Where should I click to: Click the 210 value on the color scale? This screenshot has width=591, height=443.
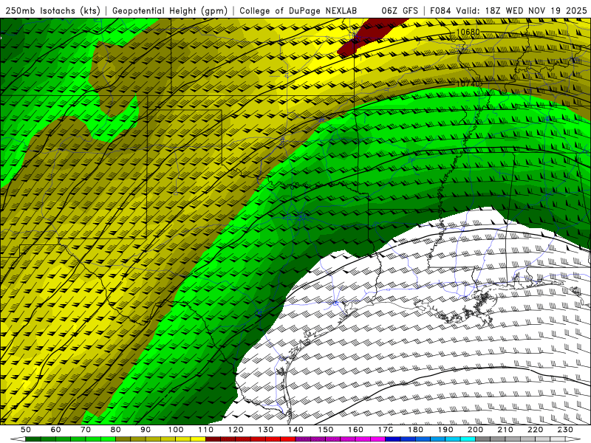tap(505, 430)
